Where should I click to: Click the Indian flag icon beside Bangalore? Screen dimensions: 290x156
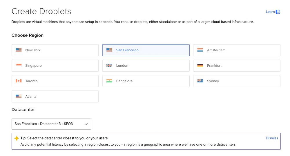(109, 81)
